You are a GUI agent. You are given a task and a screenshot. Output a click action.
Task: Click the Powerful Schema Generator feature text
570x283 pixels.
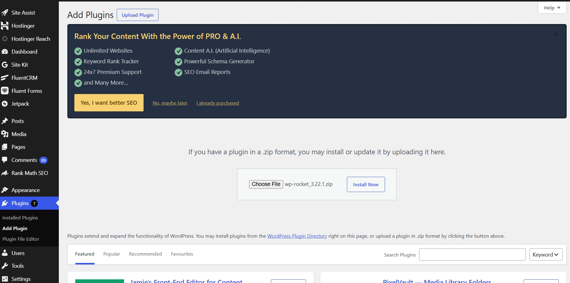[219, 61]
